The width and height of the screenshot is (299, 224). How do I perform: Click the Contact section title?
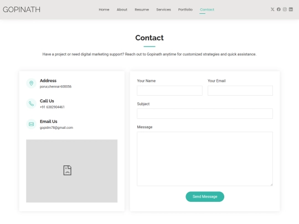point(149,38)
